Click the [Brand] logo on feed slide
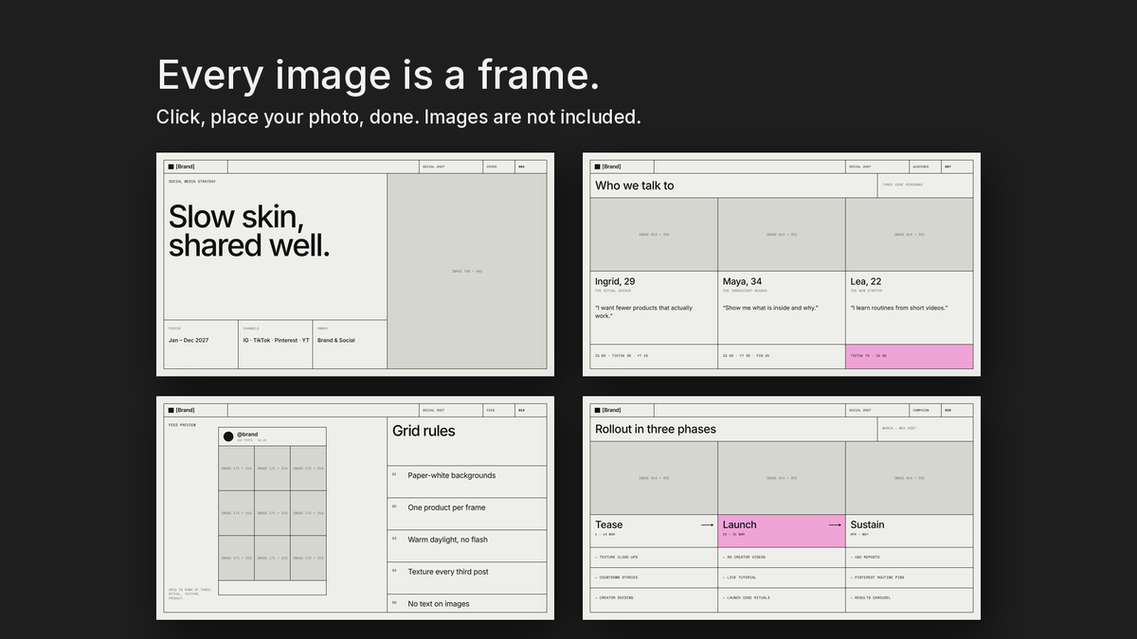This screenshot has width=1137, height=639. [x=182, y=410]
